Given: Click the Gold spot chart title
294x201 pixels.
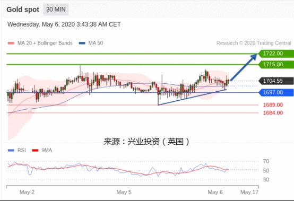Looking at the screenshot, I should tap(23, 10).
